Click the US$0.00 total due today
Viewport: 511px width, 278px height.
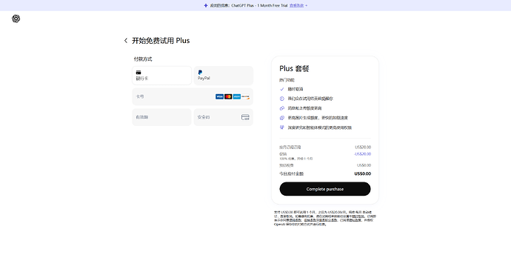(x=362, y=173)
